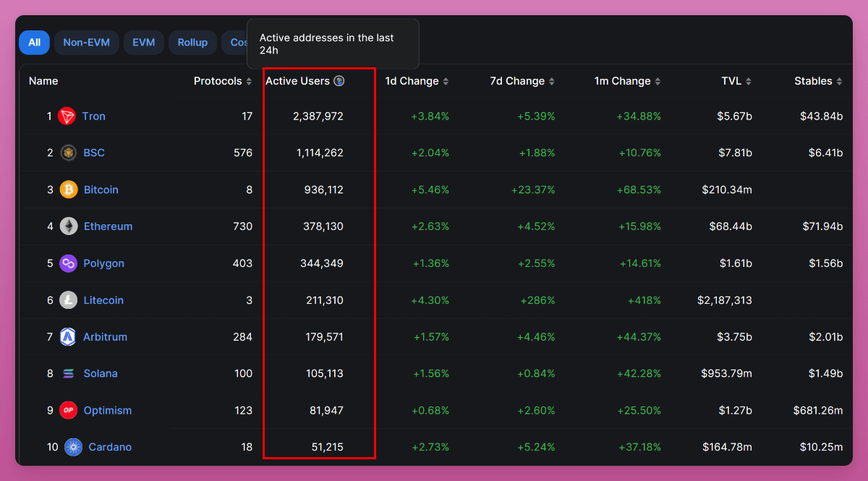
Task: Click the Arbitrum logo icon
Action: coord(69,337)
